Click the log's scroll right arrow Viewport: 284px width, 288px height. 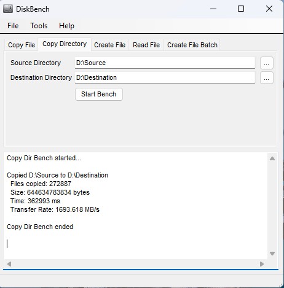[262, 264]
